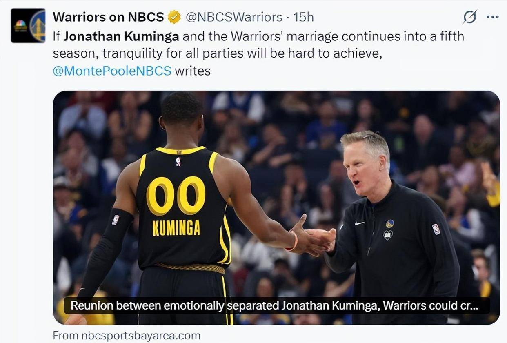Click the Nike swoosh on coach's jacket
Image resolution: width=507 pixels, height=343 pixels.
[x=359, y=223]
